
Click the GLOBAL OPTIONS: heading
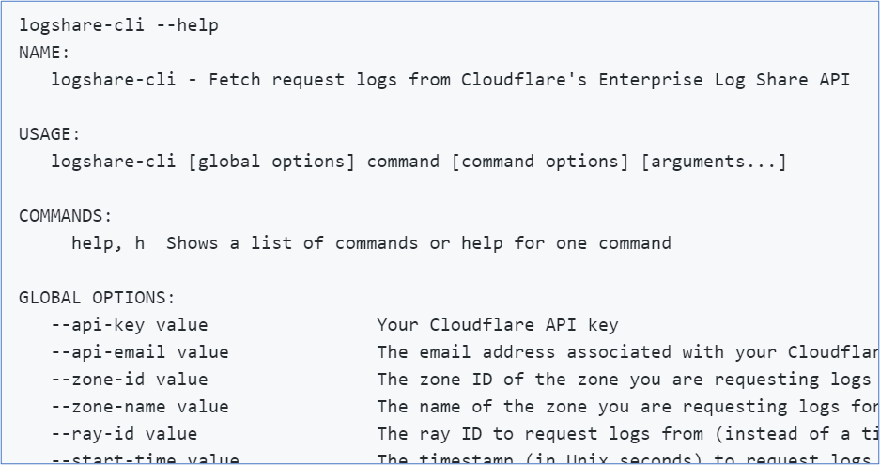pos(97,298)
